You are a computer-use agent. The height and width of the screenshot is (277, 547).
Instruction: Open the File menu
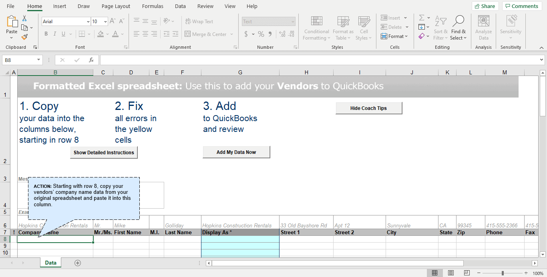(11, 6)
